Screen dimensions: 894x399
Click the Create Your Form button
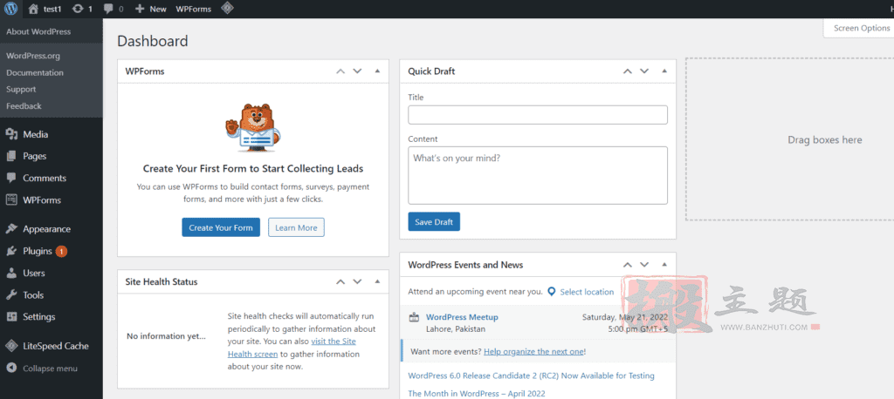[221, 227]
